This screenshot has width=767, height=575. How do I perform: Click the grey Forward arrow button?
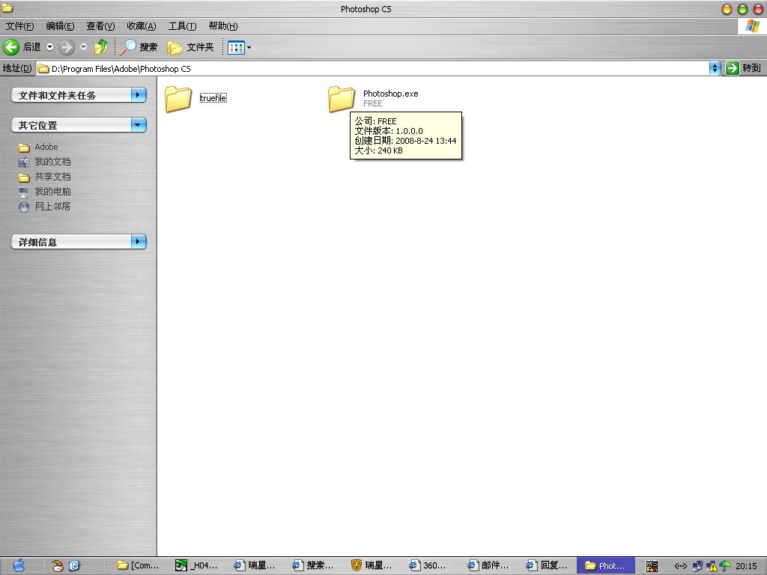[67, 47]
